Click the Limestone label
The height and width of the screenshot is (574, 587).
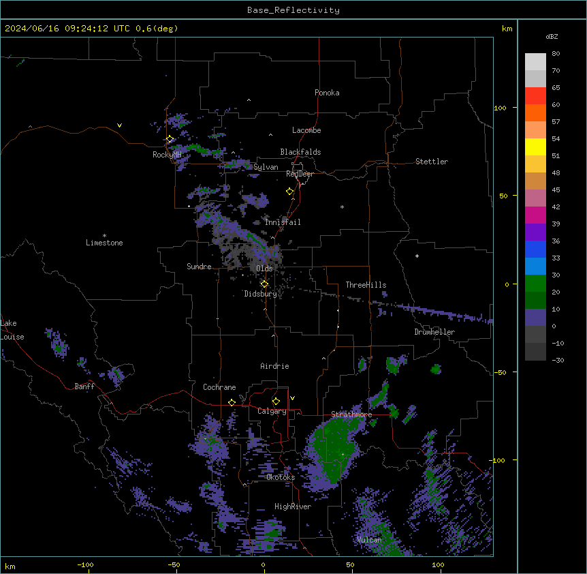tap(104, 243)
